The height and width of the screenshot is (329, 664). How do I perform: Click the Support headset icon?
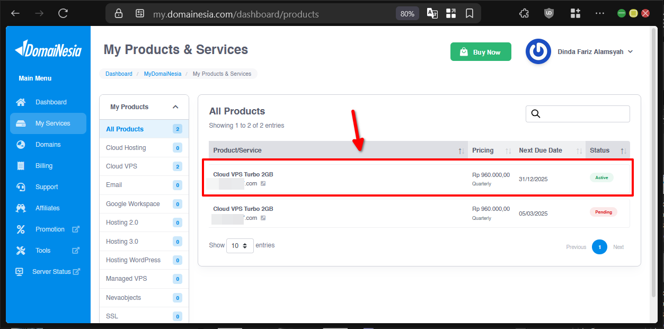21,186
